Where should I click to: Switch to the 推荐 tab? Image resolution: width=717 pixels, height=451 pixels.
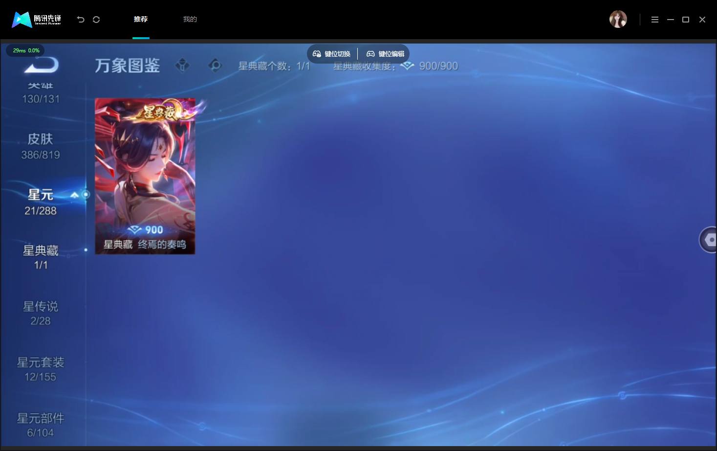coord(141,19)
